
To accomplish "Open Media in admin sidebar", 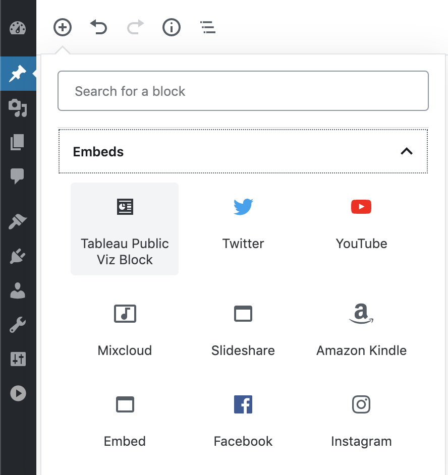I will pos(18,108).
